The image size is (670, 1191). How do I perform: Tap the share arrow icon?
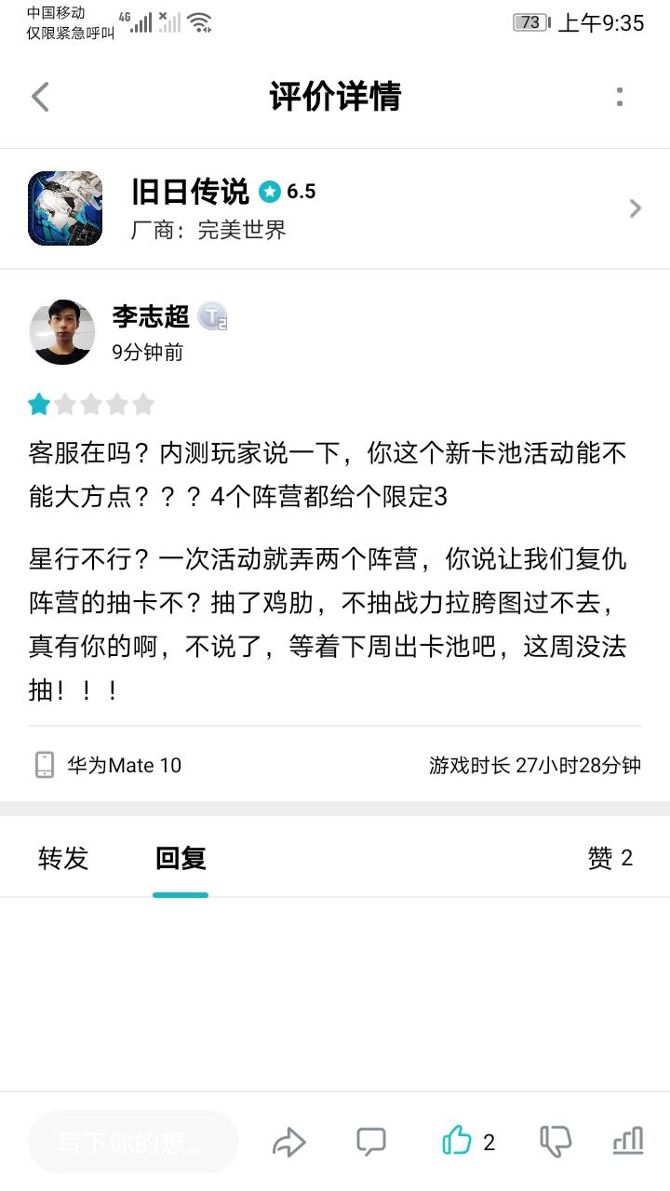pos(289,1142)
